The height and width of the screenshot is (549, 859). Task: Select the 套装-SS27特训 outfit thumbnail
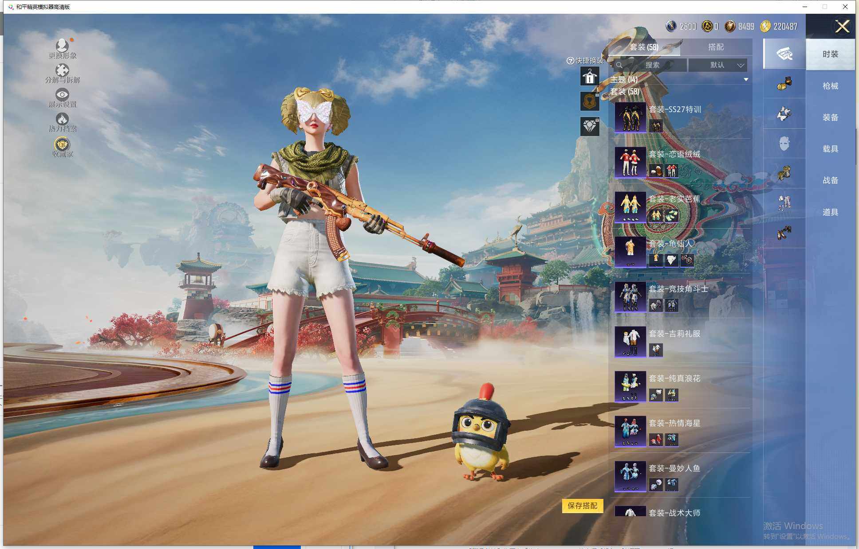630,117
